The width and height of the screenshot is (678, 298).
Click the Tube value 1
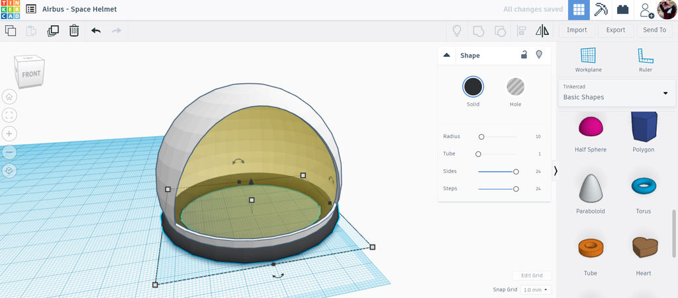[539, 154]
